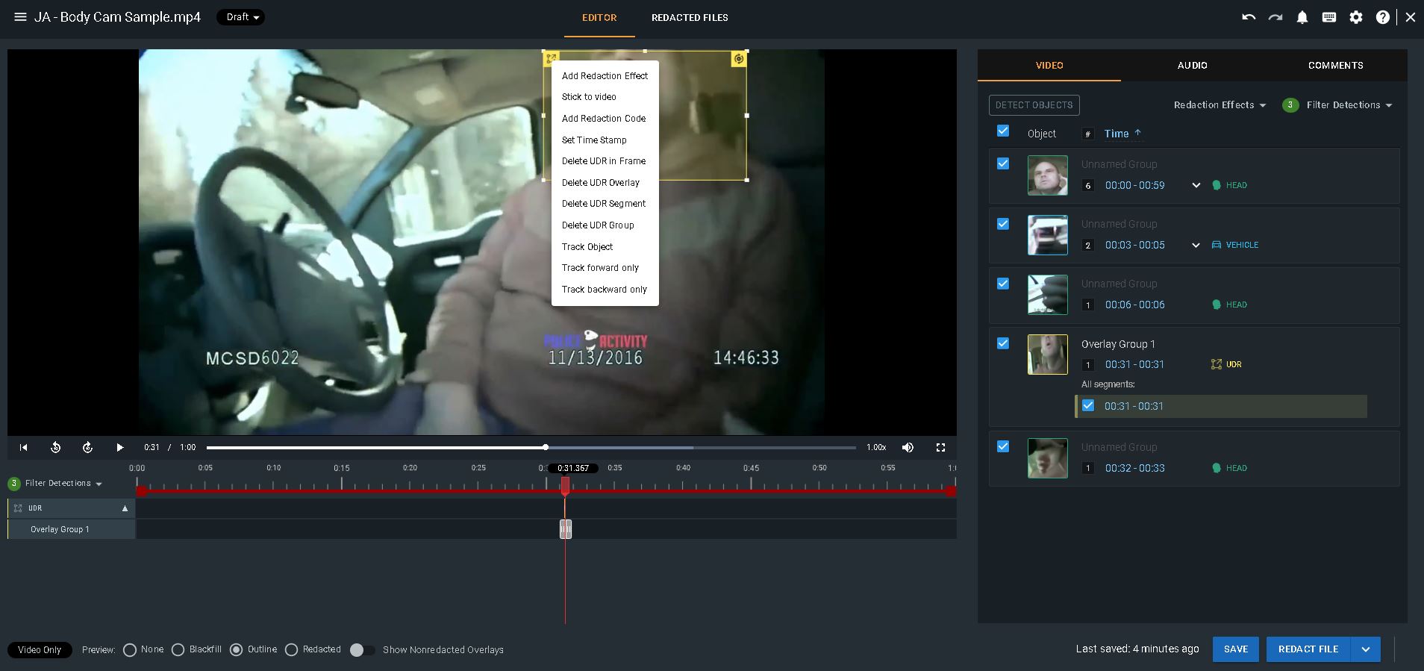Open the Draft status dropdown
This screenshot has width=1424, height=671.
click(x=241, y=17)
